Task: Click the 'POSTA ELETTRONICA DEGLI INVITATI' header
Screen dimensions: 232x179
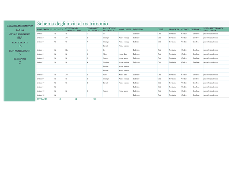Action: pyautogui.click(x=213, y=29)
